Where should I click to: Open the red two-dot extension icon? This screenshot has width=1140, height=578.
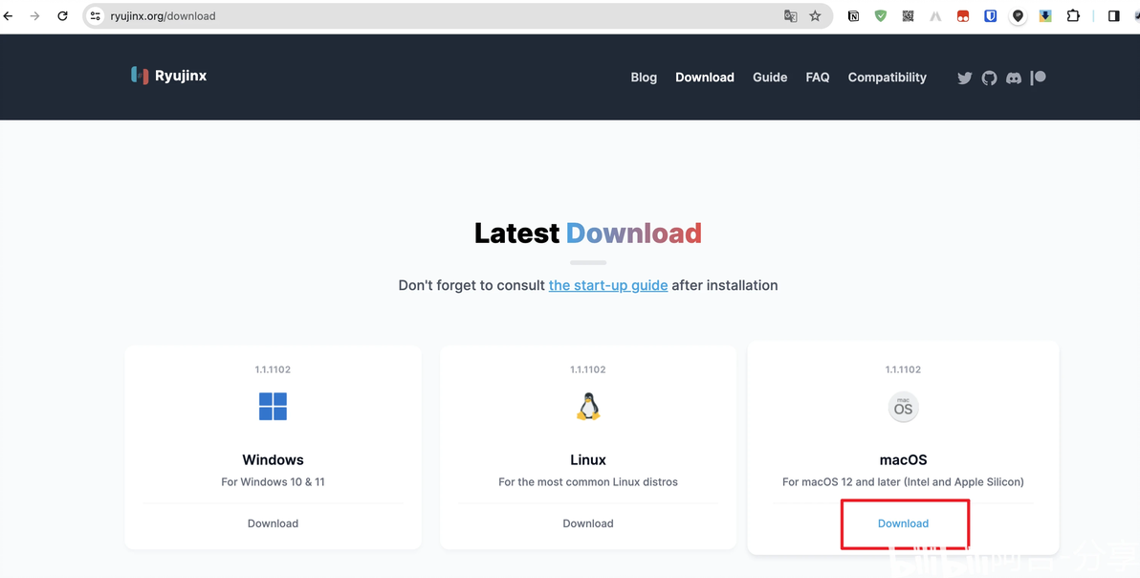tap(963, 16)
